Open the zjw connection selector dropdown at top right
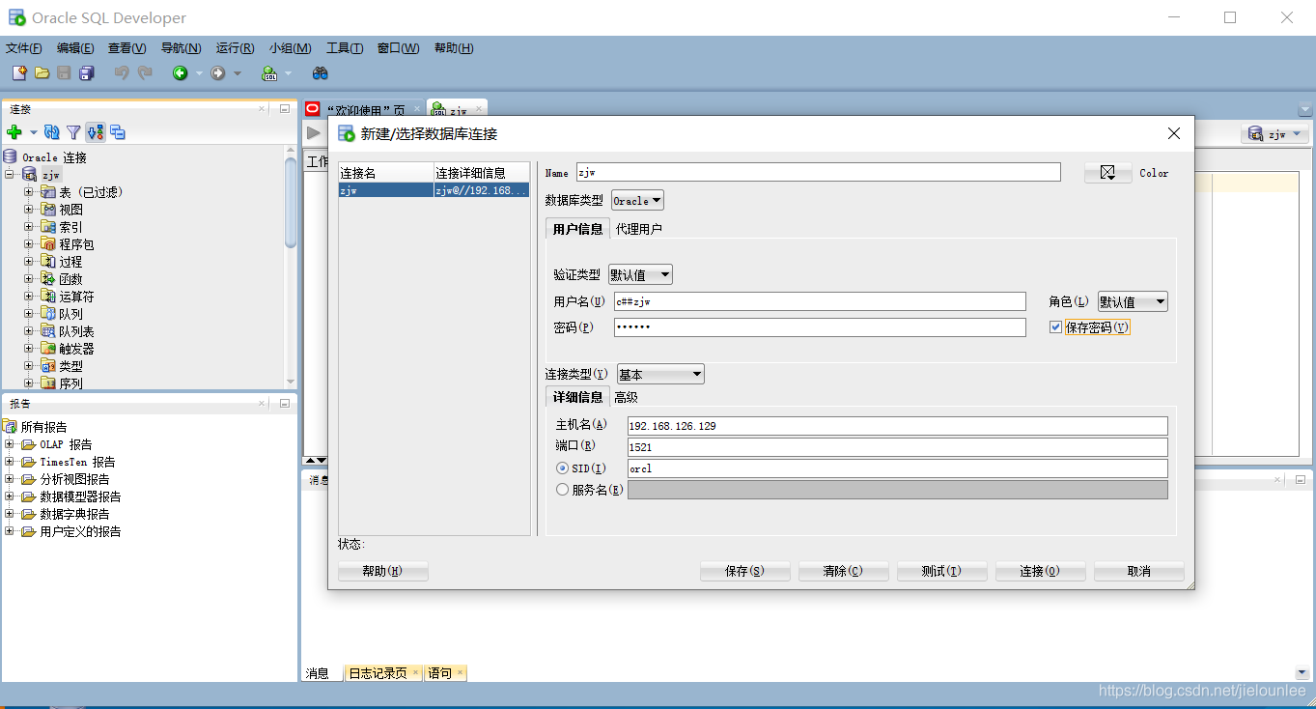The height and width of the screenshot is (709, 1316). pyautogui.click(x=1274, y=134)
